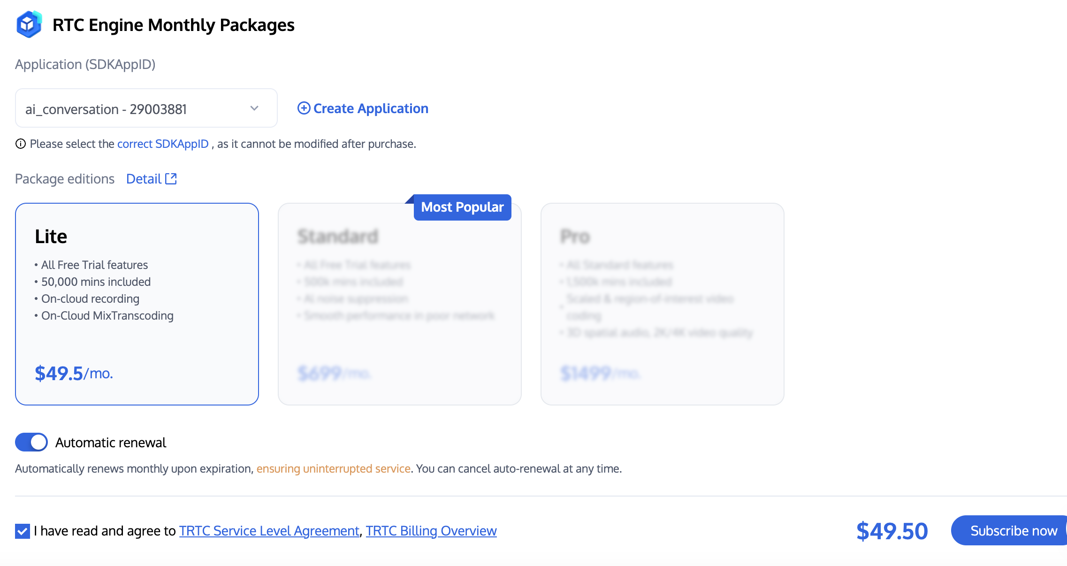Screen dimensions: 1067x566
Task: Select the Lite package edition card
Action: point(137,304)
